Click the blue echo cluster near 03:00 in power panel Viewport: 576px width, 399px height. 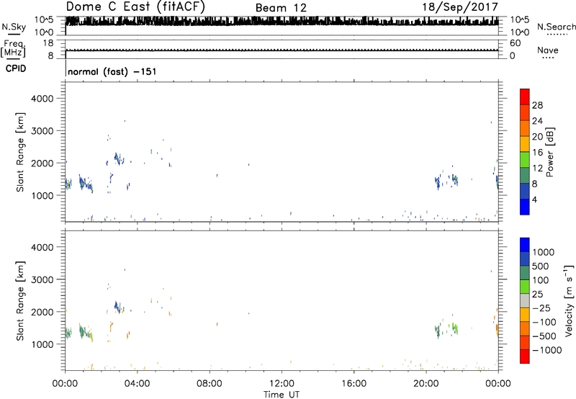point(119,158)
